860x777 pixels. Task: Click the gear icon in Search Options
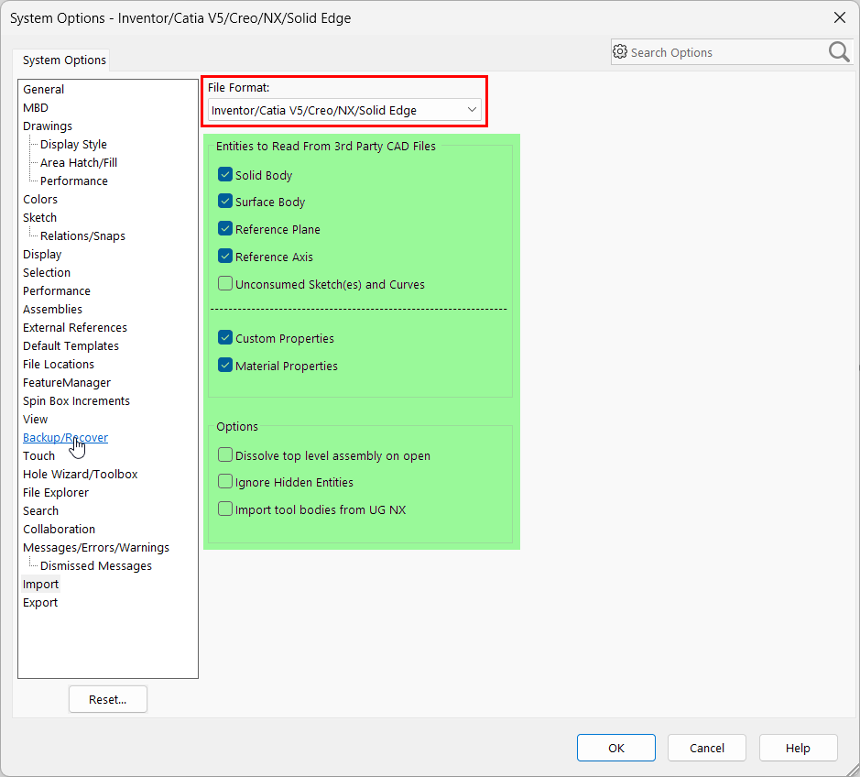[x=620, y=51]
